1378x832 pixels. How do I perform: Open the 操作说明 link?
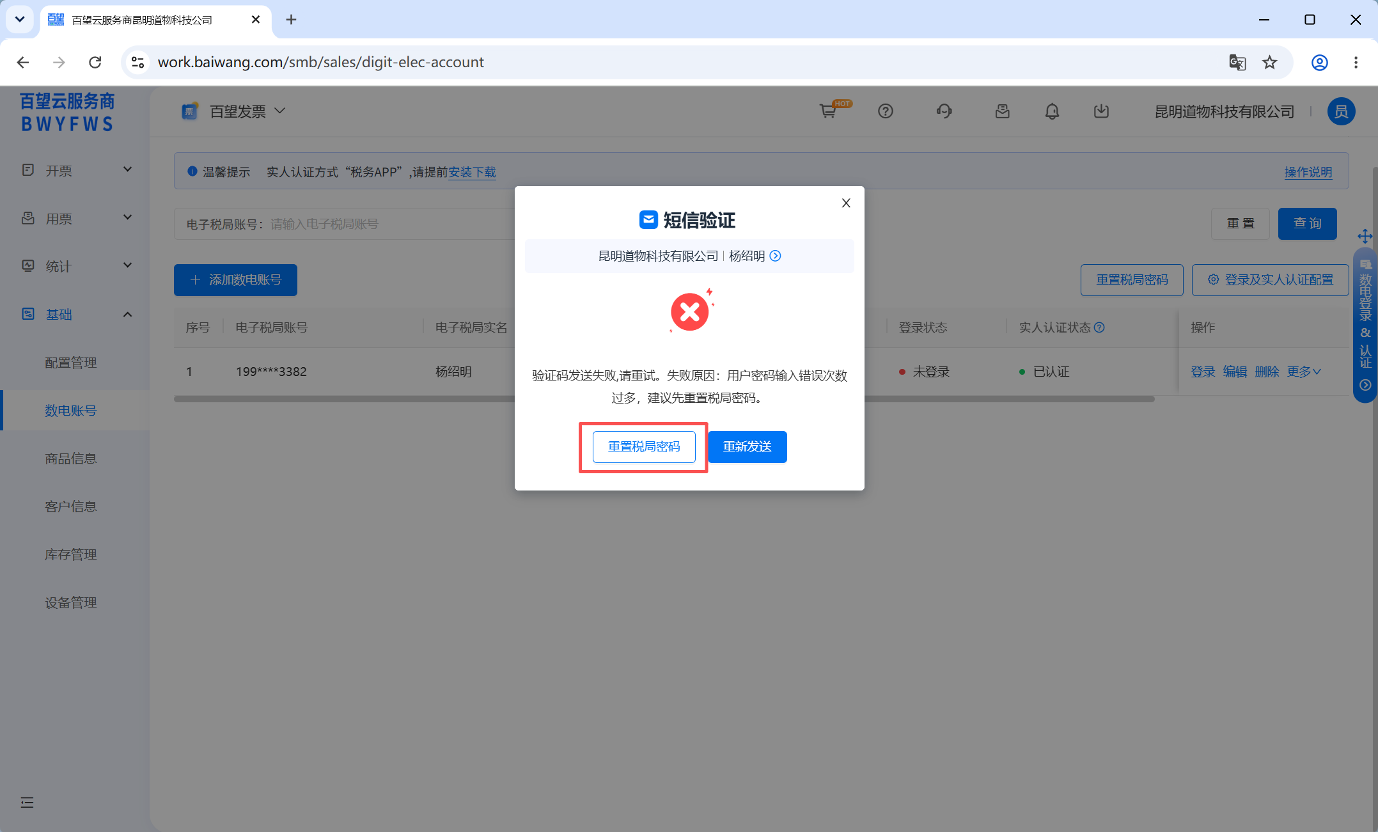pos(1308,172)
